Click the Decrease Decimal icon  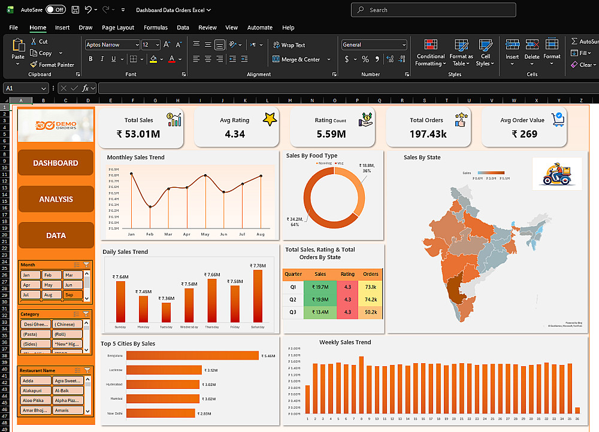coord(402,59)
